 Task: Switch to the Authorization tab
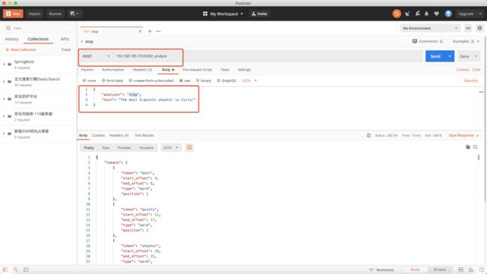[113, 70]
